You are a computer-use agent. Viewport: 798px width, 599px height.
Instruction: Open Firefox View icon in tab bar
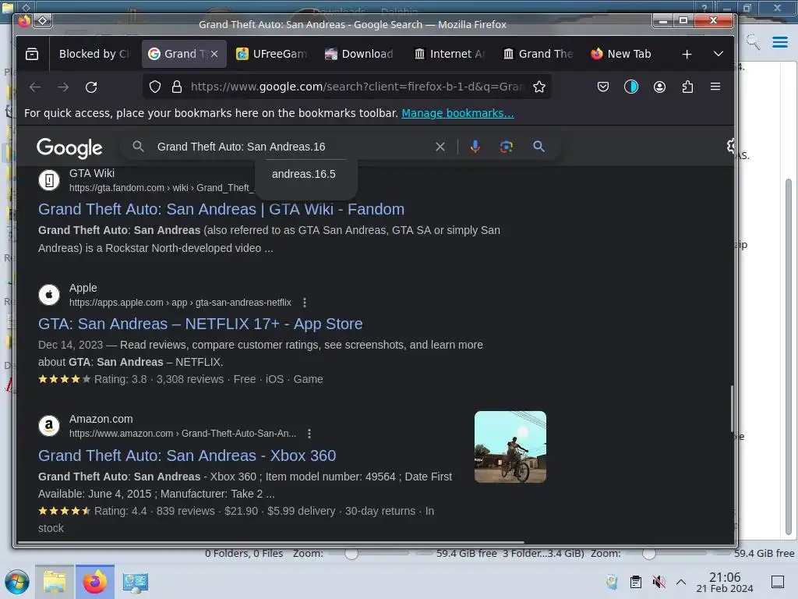point(32,54)
